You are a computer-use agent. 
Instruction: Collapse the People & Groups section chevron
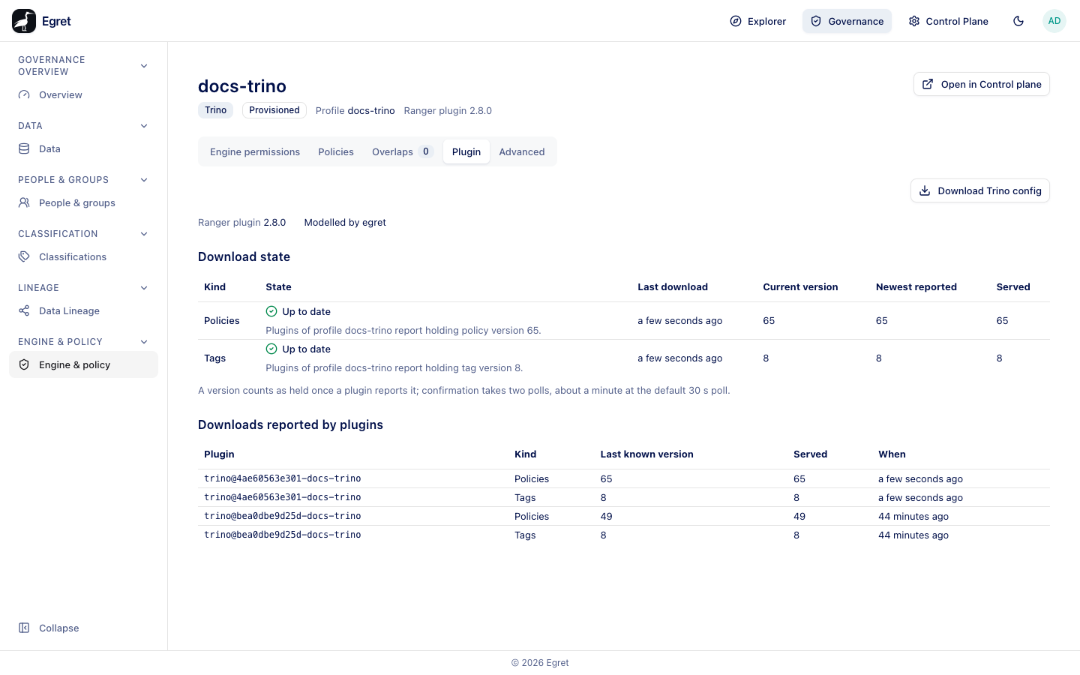pyautogui.click(x=144, y=180)
